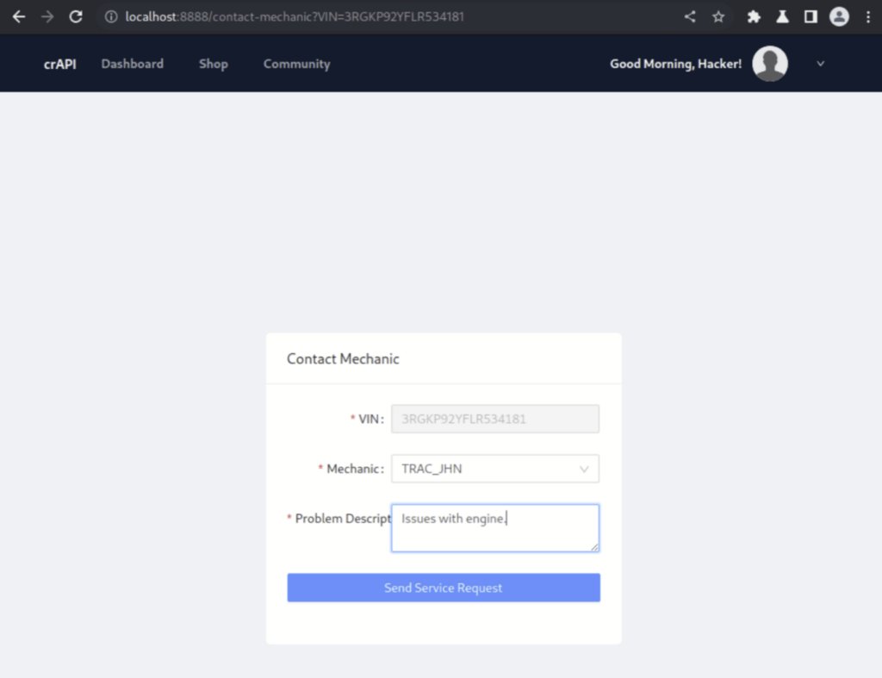Bookmark this page via the star icon
882x678 pixels.
click(718, 16)
